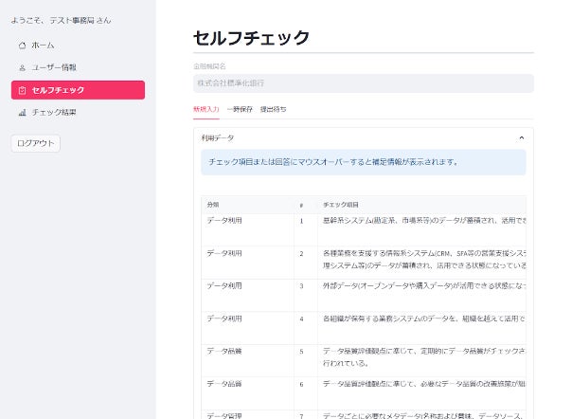Click the ログアウト button
The width and height of the screenshot is (572, 419).
36,143
